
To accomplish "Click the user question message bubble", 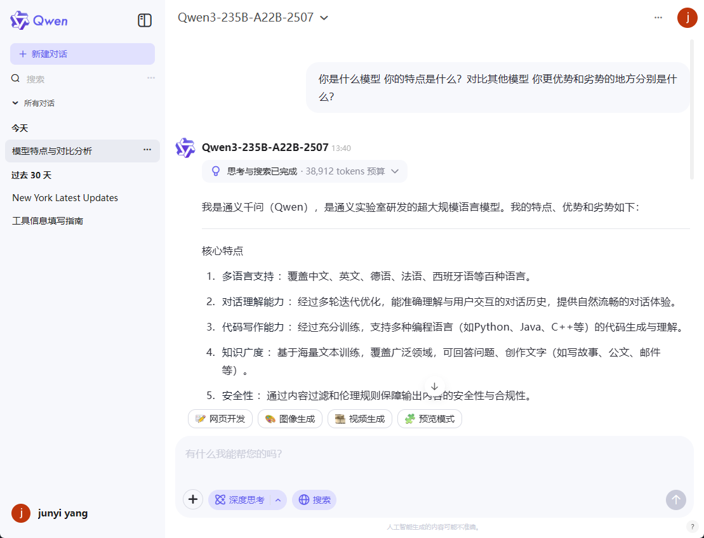I will 498,88.
